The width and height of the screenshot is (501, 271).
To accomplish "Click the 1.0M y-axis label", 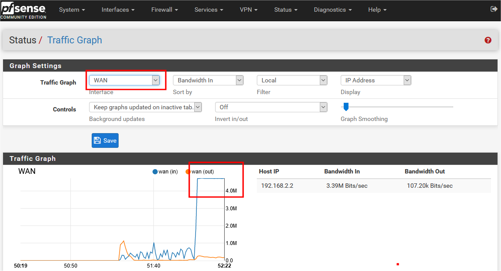I will pos(231,243).
